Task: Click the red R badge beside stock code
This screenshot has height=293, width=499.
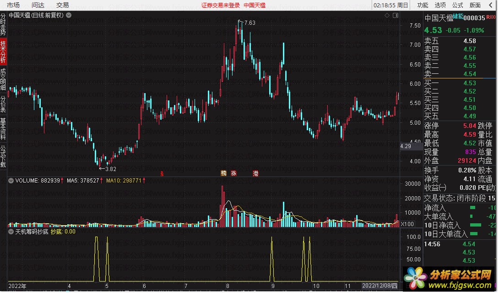Action: coord(491,17)
